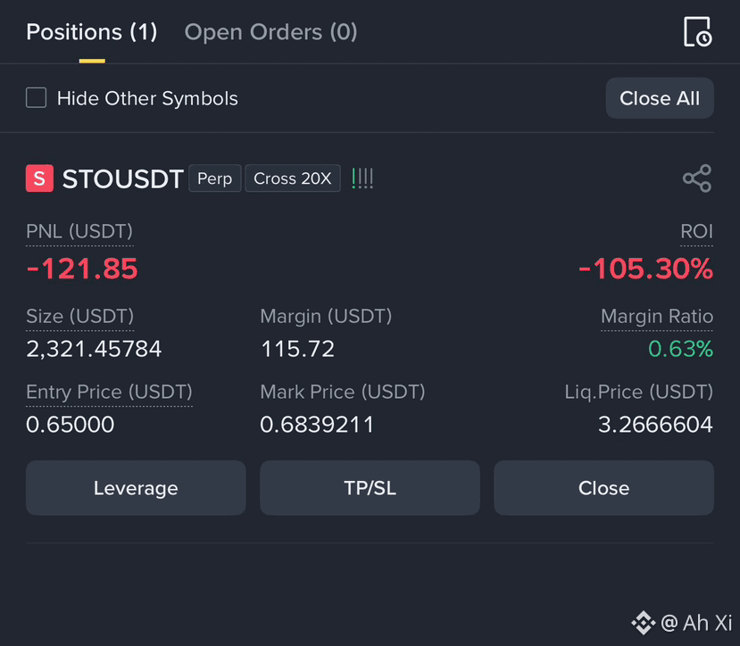The image size is (740, 646).
Task: Click the TP/SL button
Action: coord(370,488)
